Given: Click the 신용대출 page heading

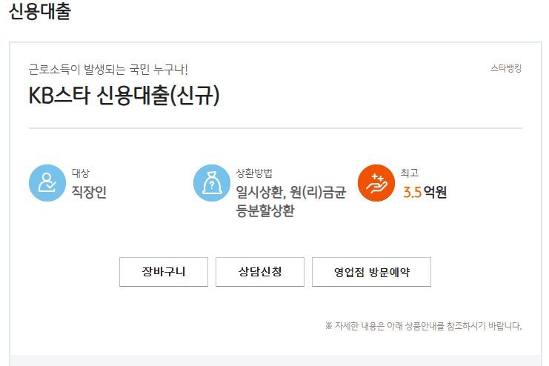Looking at the screenshot, I should click(x=40, y=13).
